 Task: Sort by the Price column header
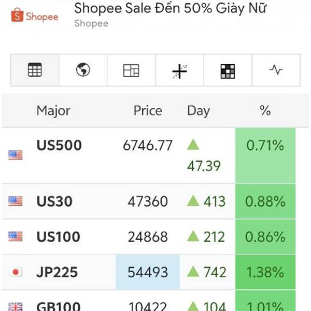148,110
